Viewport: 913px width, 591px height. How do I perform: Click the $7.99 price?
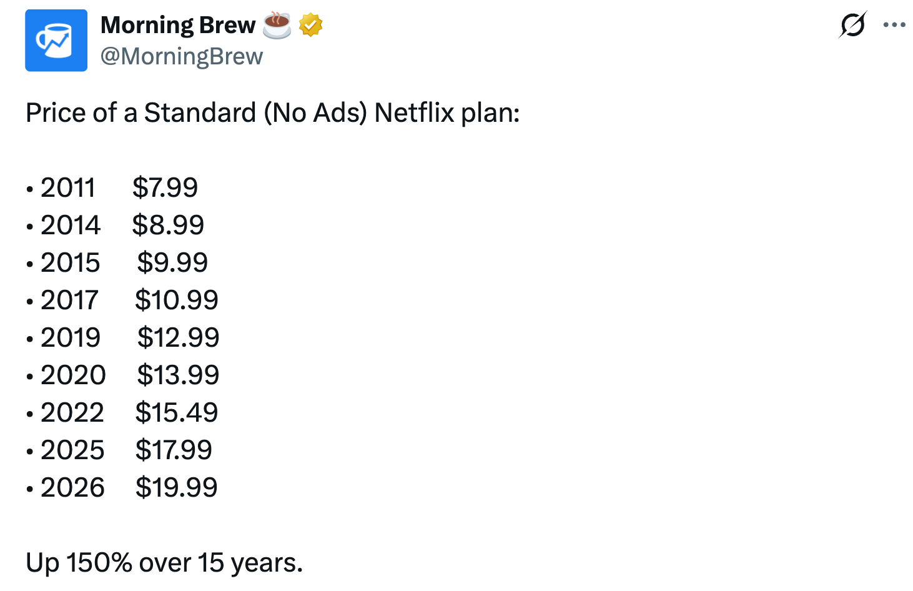pos(165,187)
